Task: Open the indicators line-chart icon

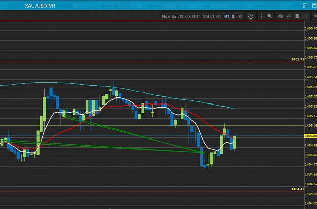Action: [x=289, y=16]
